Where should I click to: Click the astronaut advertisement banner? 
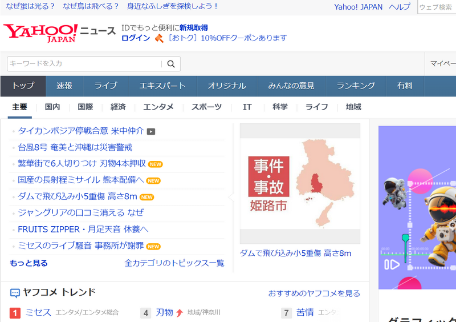417,207
